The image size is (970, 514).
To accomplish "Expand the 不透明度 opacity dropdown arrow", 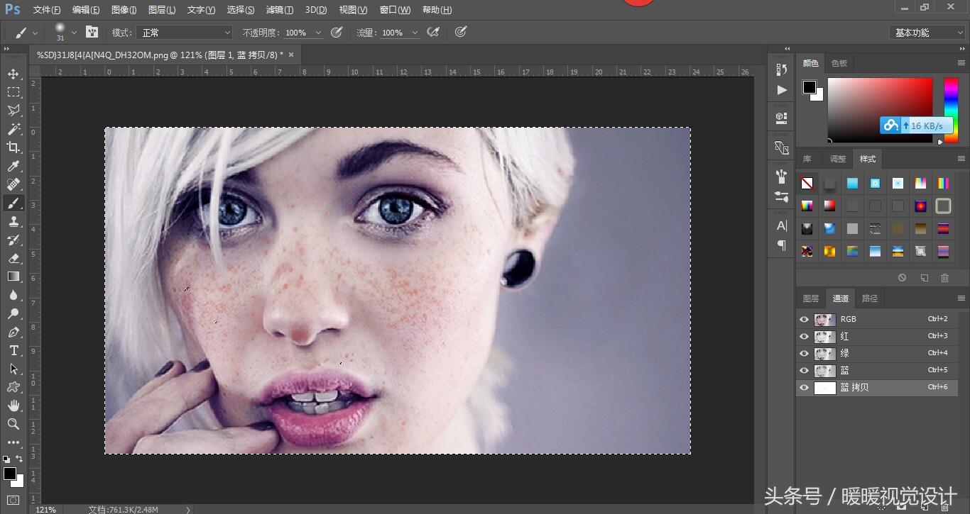I will [318, 33].
